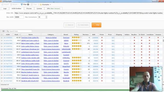
Task: Check the LEDMO Led Solar Lights row checkbox
Action: 2,40
